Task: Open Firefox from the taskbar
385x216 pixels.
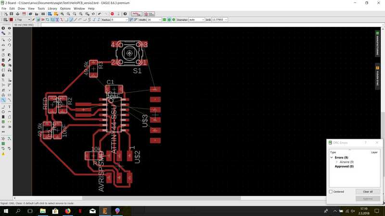Action: point(68,211)
